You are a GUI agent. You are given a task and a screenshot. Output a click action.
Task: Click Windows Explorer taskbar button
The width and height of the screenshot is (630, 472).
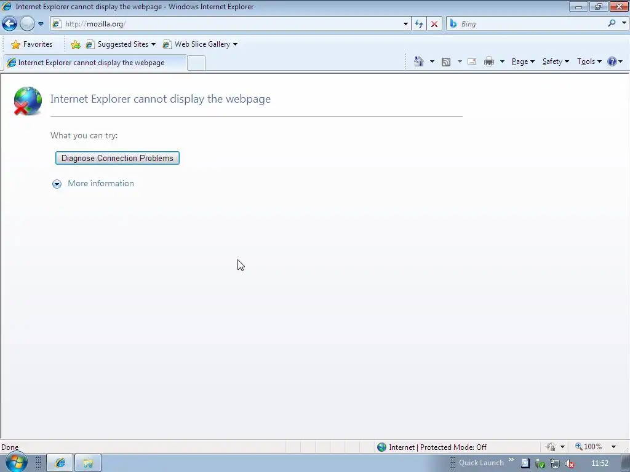tap(88, 463)
